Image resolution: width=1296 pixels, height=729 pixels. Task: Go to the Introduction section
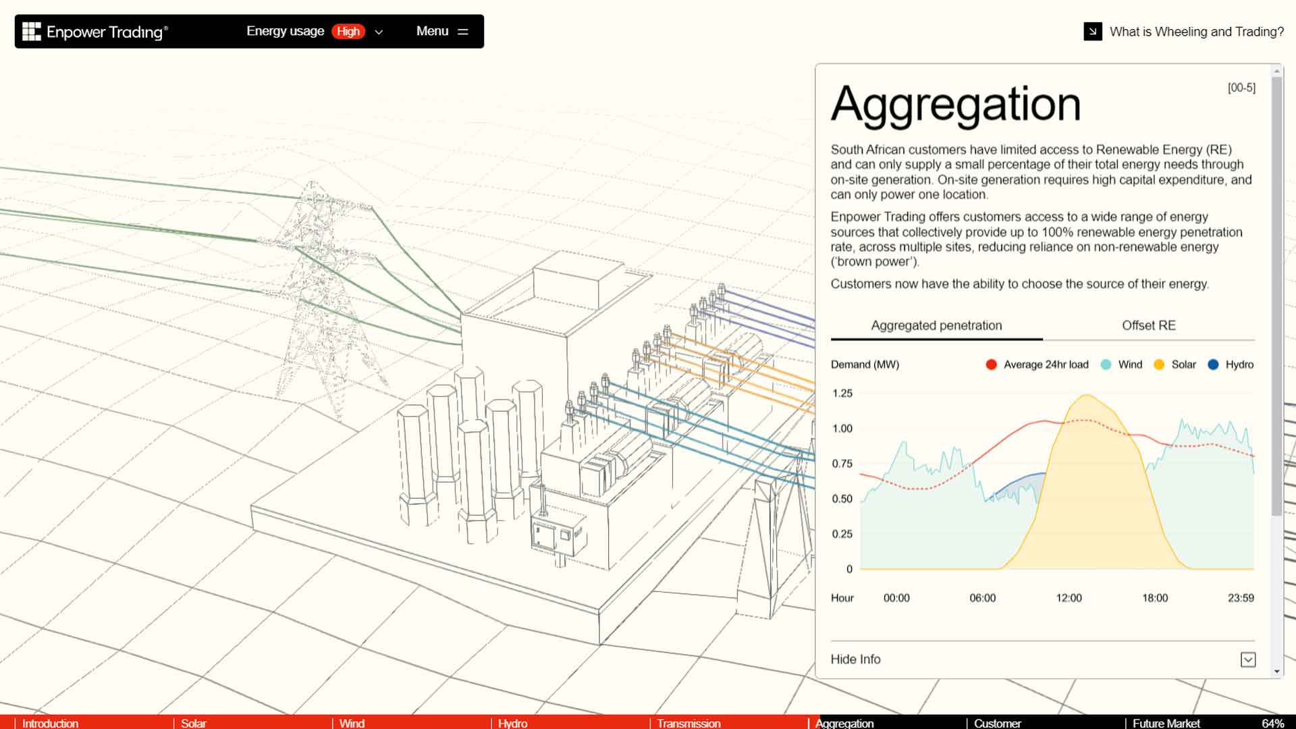(50, 723)
